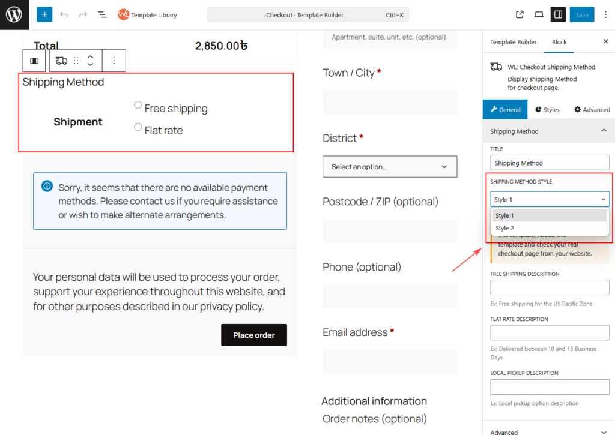Open the Template Library button
This screenshot has width=615, height=435.
148,15
